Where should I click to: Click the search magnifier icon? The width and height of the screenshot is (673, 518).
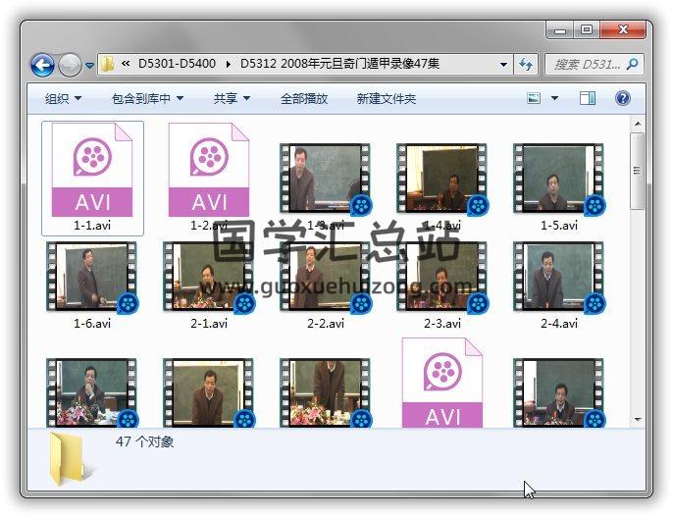[633, 65]
